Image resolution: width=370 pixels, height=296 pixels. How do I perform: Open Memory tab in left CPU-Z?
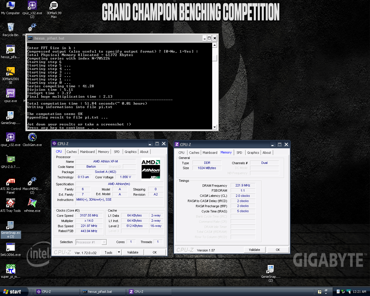103,152
